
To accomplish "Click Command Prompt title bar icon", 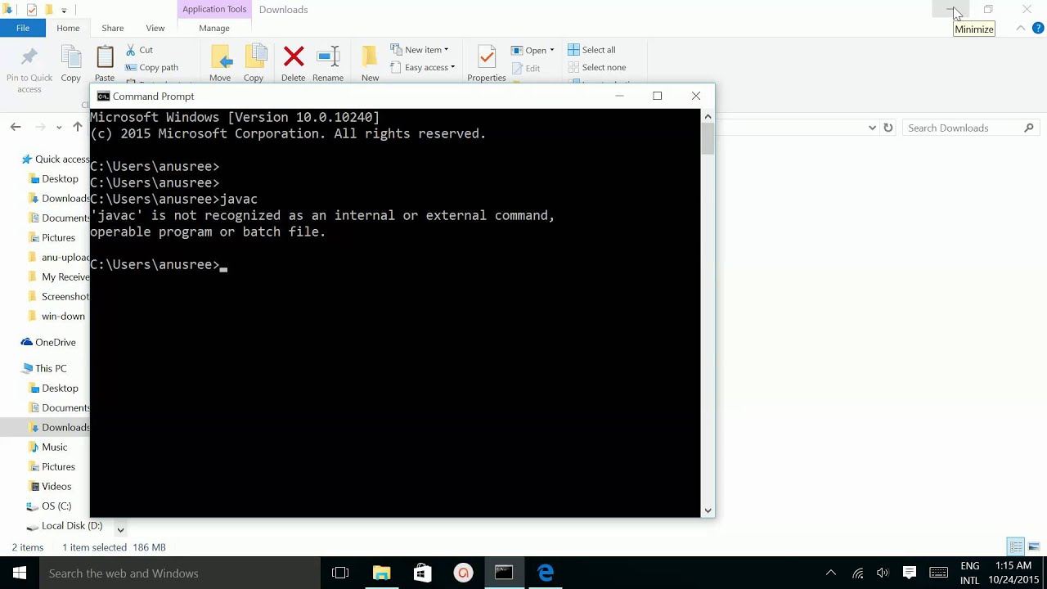I will tap(103, 96).
